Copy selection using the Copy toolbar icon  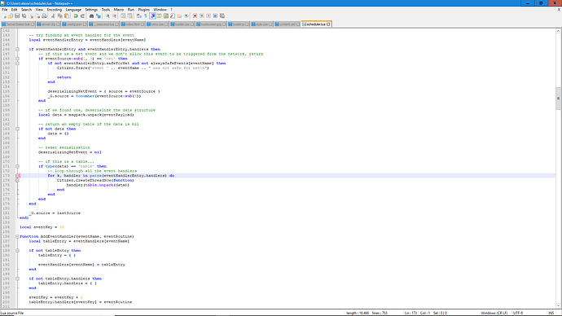pos(59,15)
